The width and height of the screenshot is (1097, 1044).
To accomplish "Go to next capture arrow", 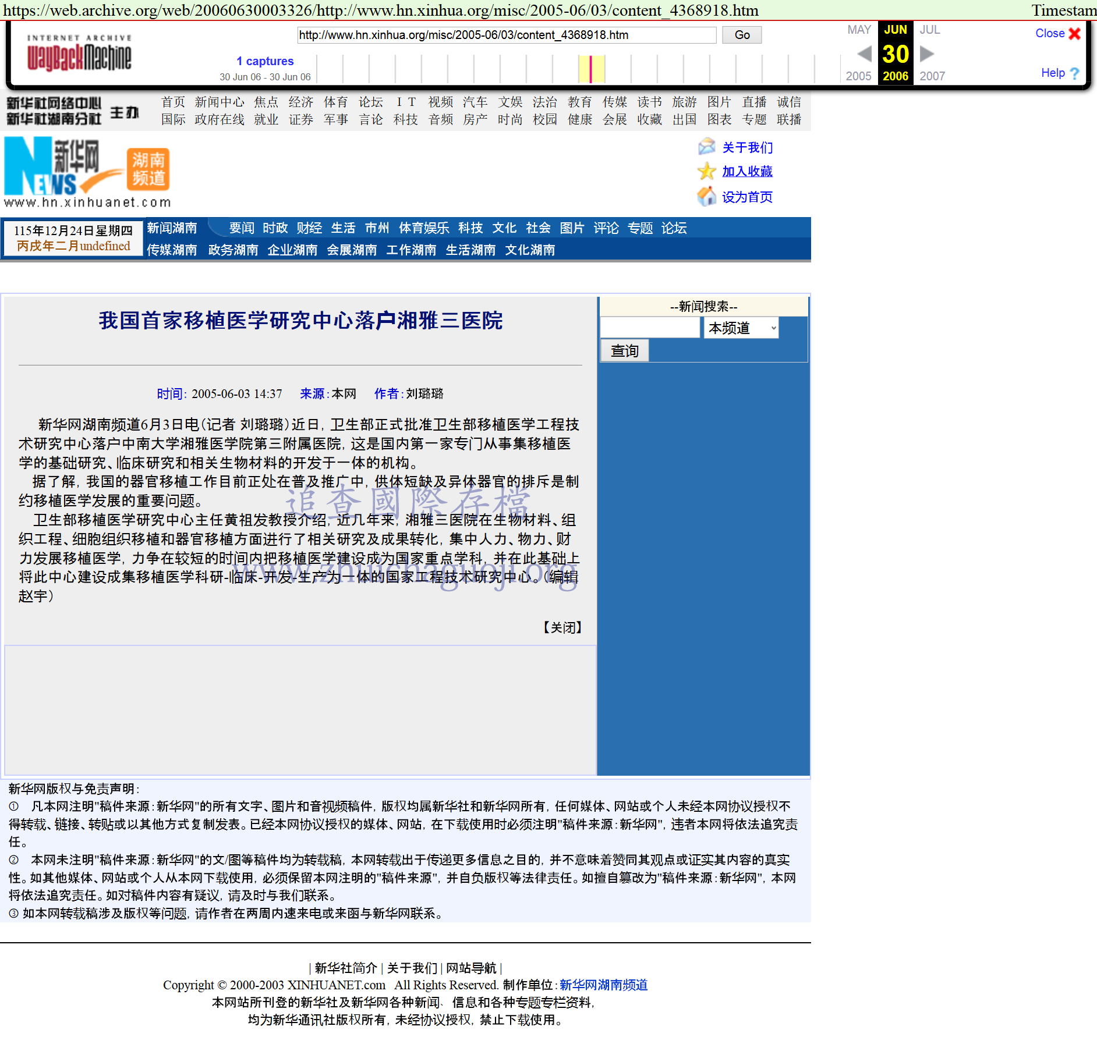I will coord(926,54).
